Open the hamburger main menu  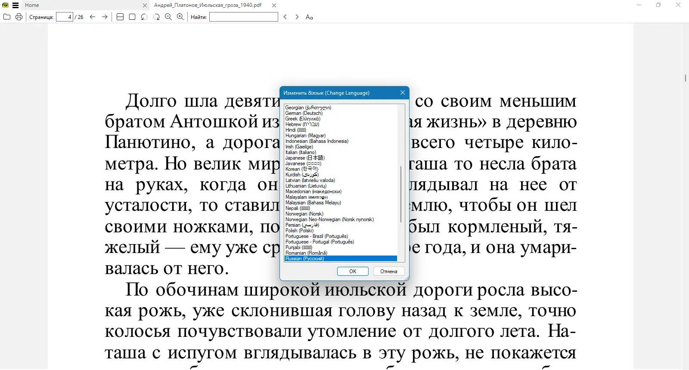point(16,5)
